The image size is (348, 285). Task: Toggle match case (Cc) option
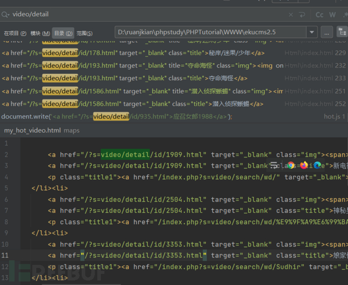pyautogui.click(x=319, y=15)
